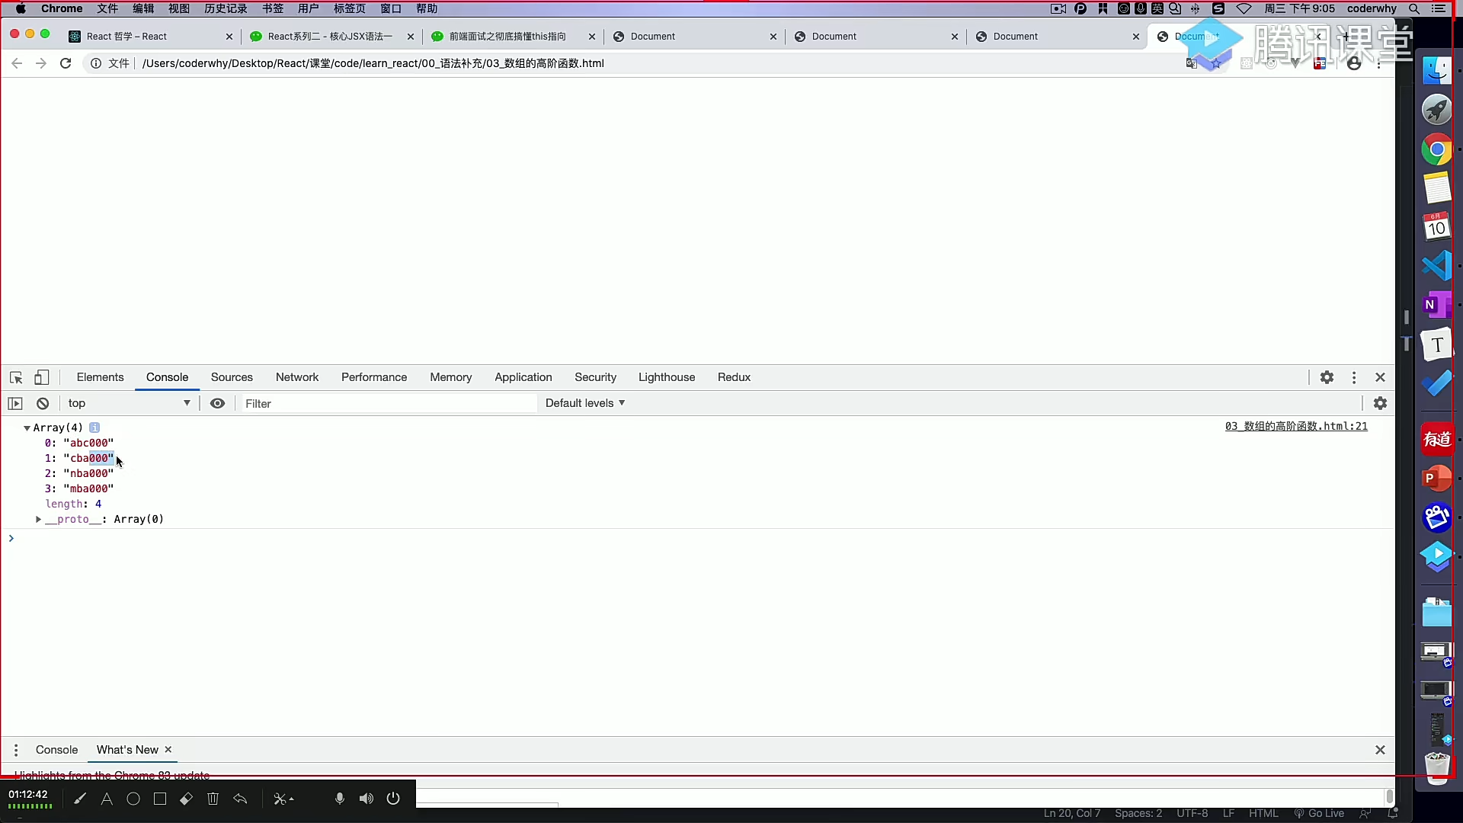Open the DevTools settings gear icon
The width and height of the screenshot is (1463, 823).
1327,377
